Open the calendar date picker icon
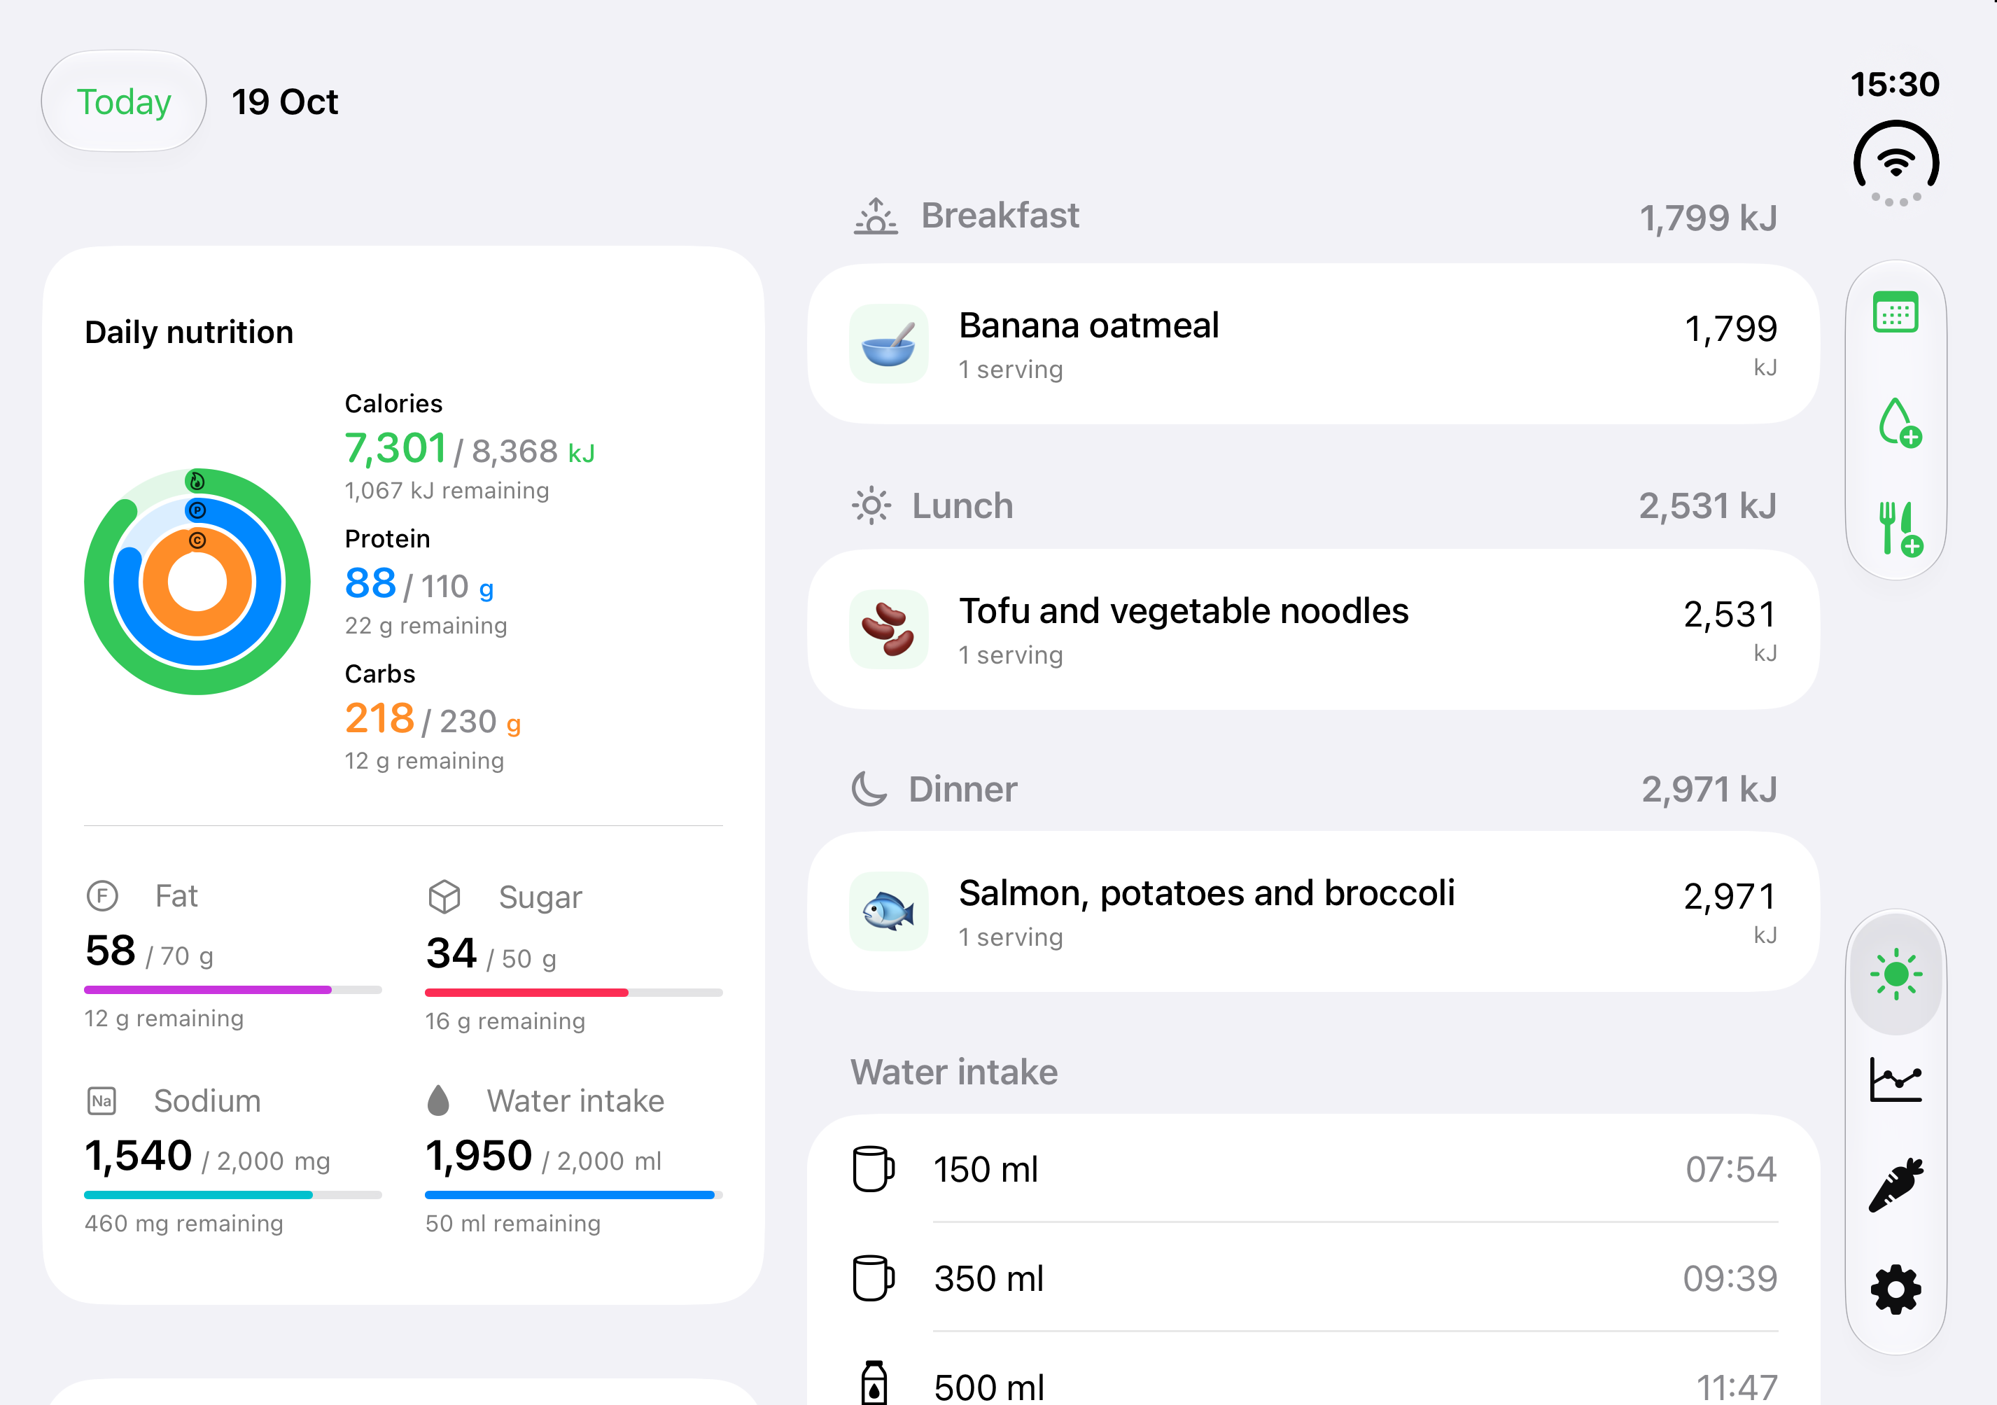The width and height of the screenshot is (1997, 1405). [x=1896, y=312]
